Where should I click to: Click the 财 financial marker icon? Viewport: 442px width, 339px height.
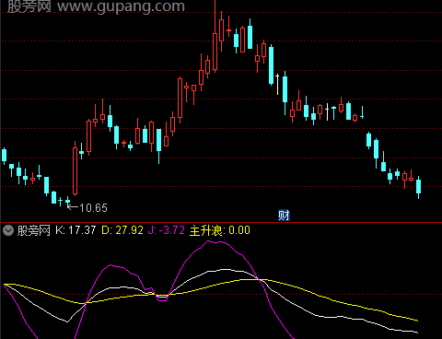(284, 216)
